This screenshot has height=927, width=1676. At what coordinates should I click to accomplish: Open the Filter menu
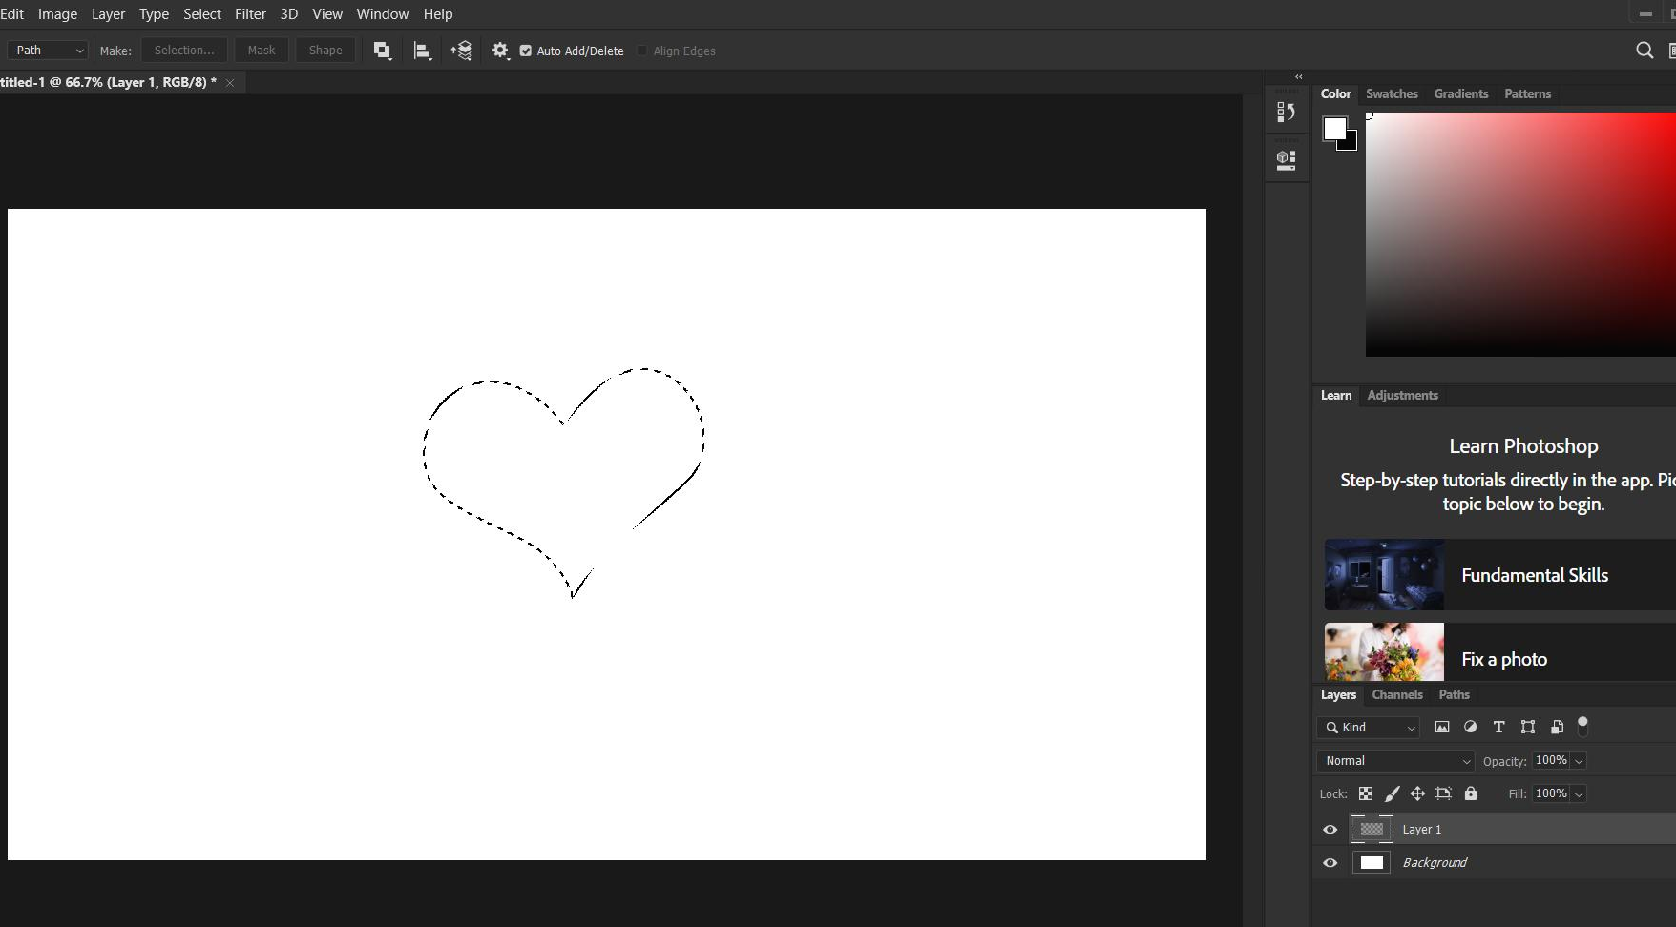point(250,14)
